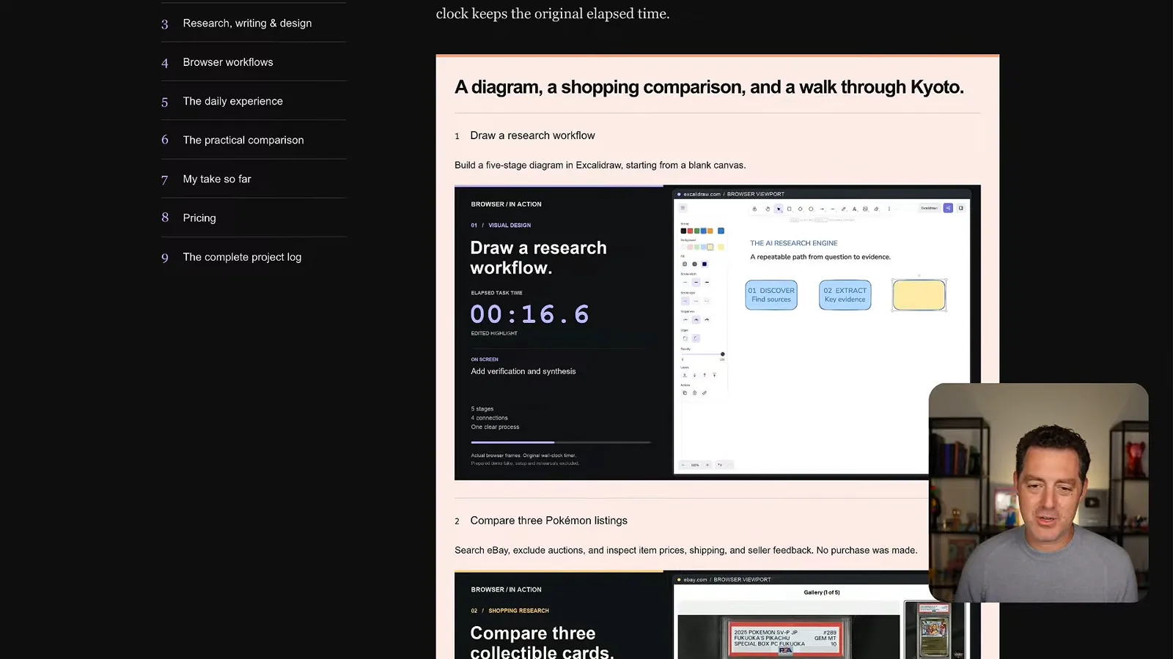Screen dimensions: 1173x659
Task: Select the text tool in Excalidraw toolbar
Action: tap(854, 209)
